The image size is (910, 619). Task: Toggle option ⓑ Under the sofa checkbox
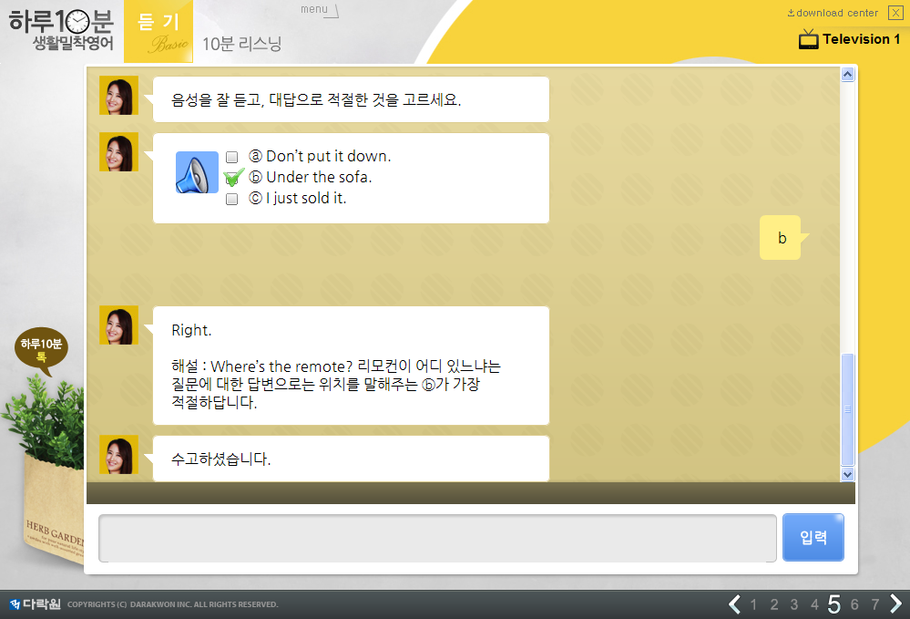231,178
